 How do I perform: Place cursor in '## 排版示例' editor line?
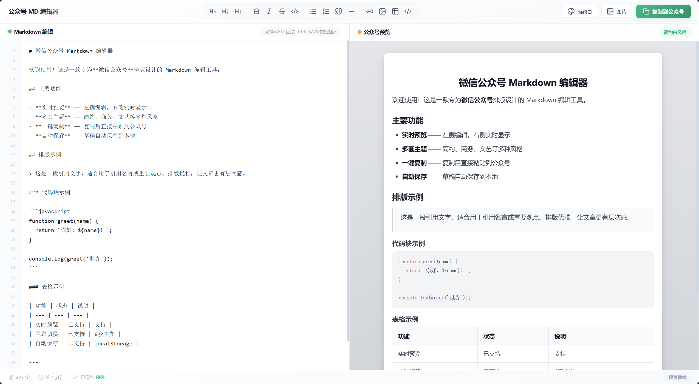[45, 155]
